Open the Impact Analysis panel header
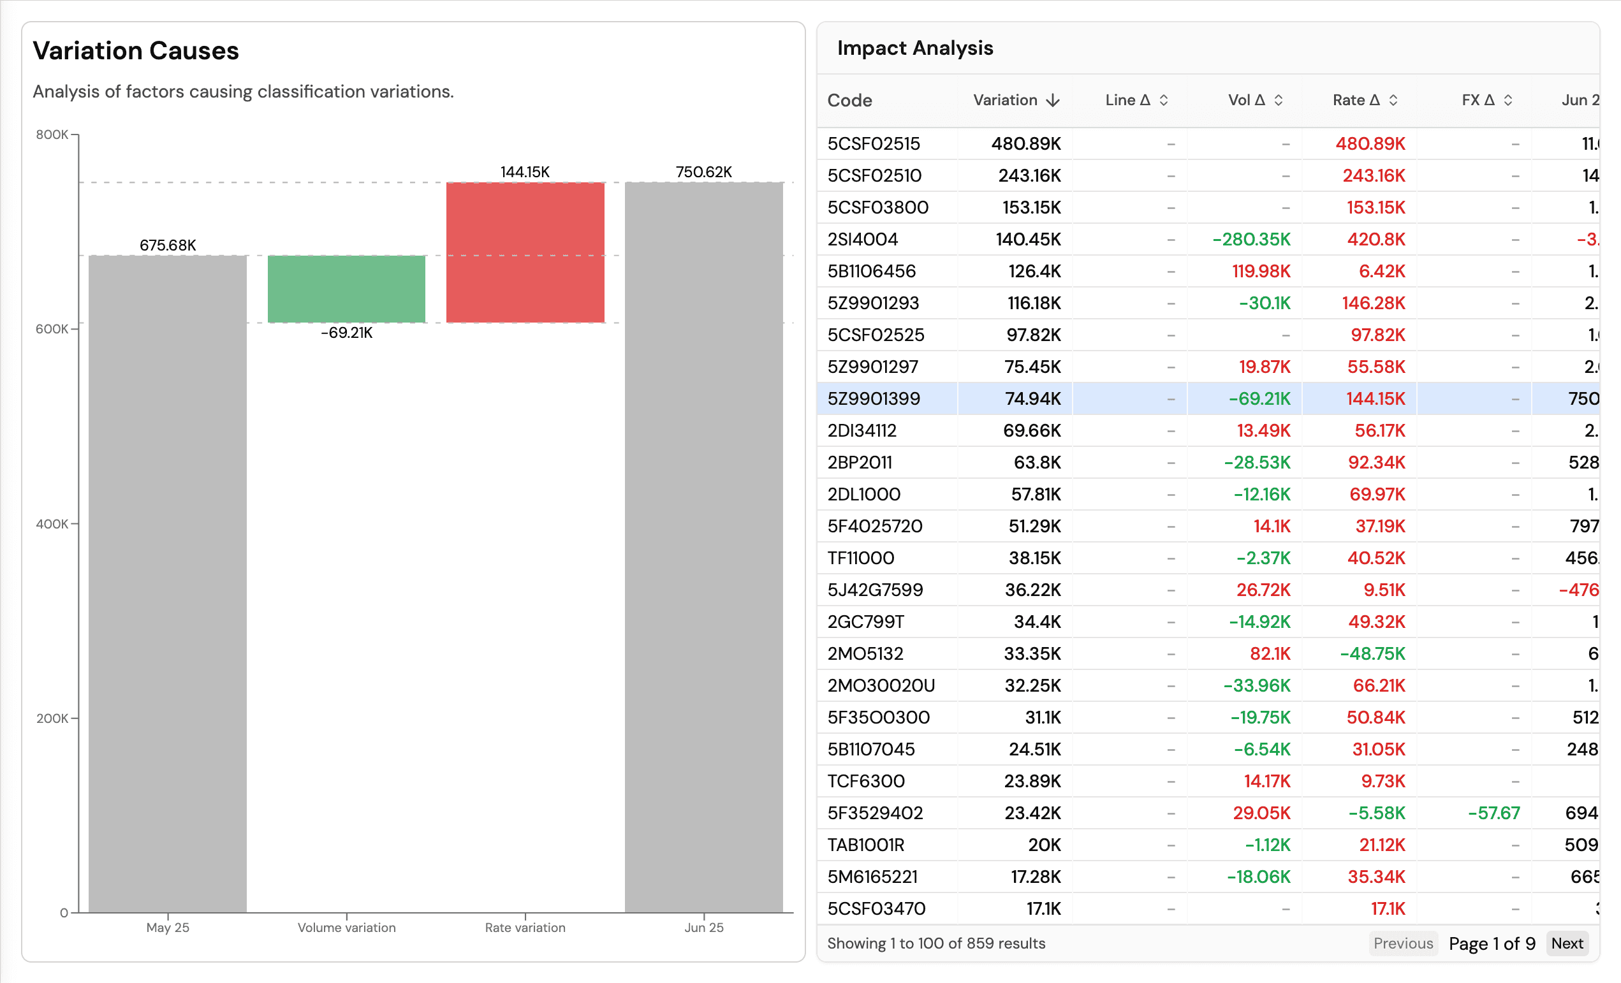 [x=915, y=47]
